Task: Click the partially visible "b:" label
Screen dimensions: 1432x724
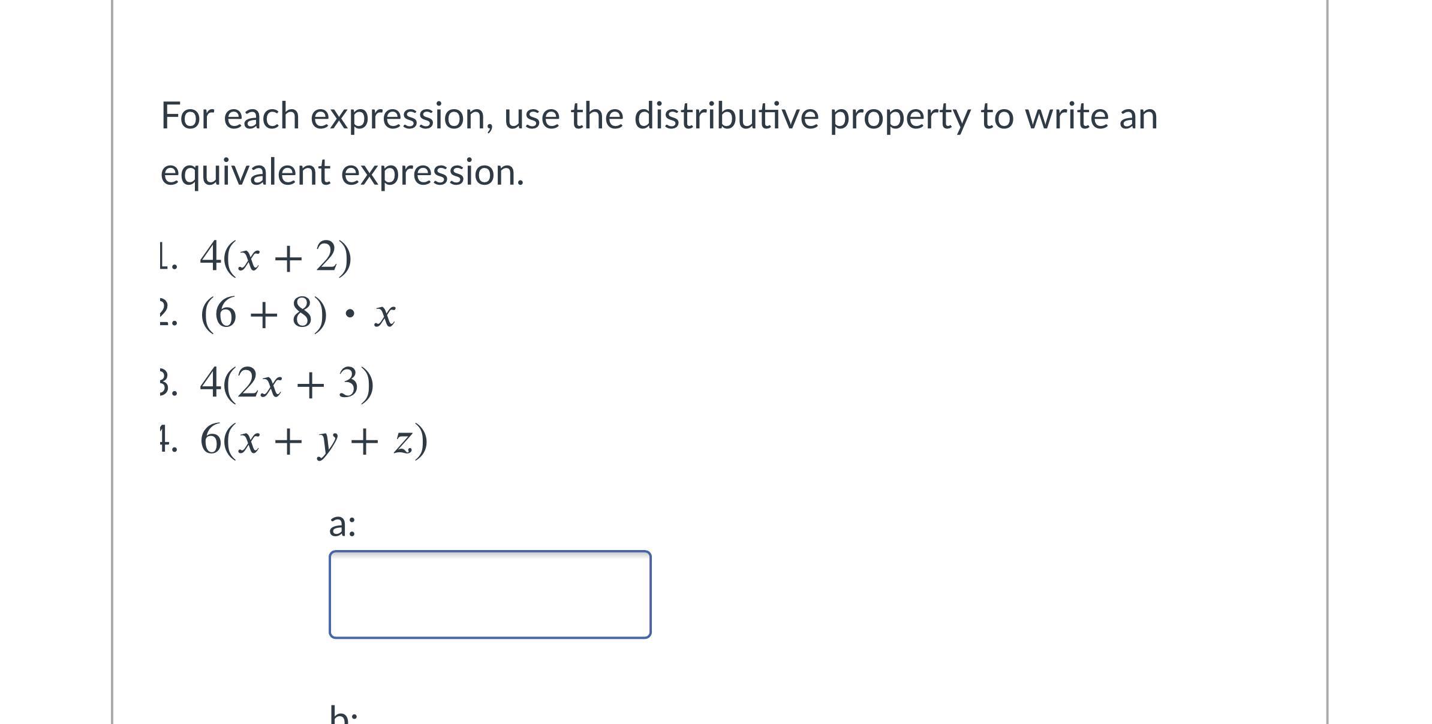Action: click(343, 716)
